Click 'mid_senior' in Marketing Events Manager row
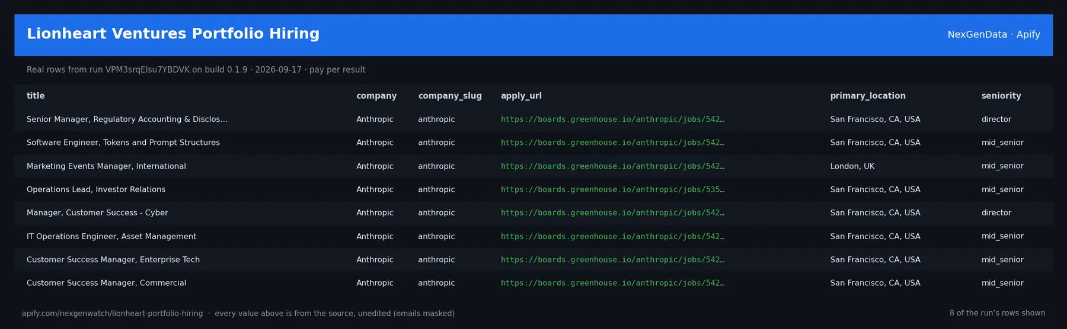 1002,166
